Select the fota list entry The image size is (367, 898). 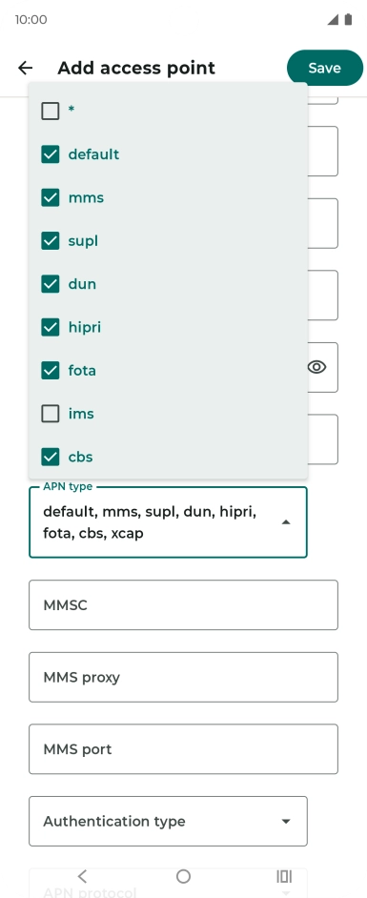[x=168, y=371]
